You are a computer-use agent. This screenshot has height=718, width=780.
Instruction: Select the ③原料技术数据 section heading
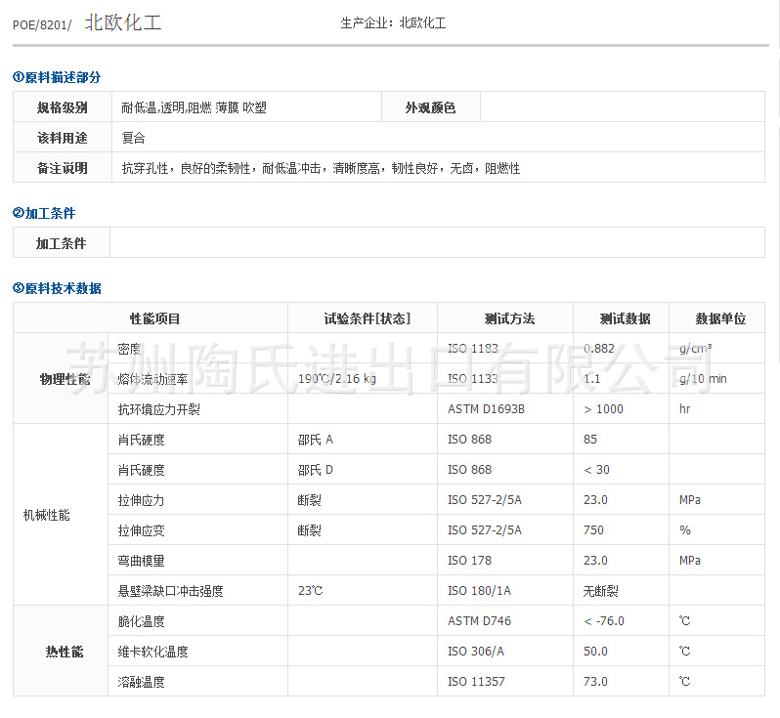click(x=57, y=288)
